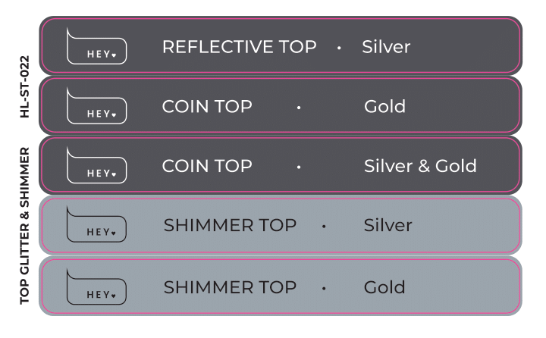The image size is (546, 338).
Task: Click the Gold text on Shimmer Top label
Action: point(384,287)
